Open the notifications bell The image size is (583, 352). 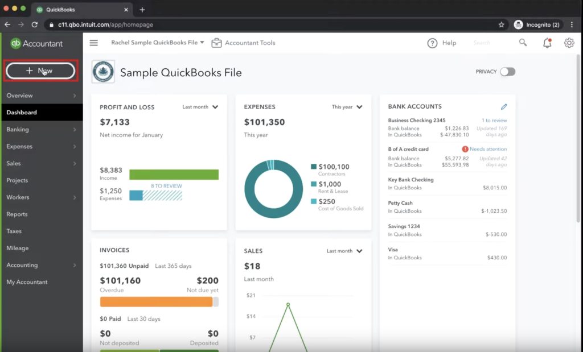pyautogui.click(x=547, y=43)
